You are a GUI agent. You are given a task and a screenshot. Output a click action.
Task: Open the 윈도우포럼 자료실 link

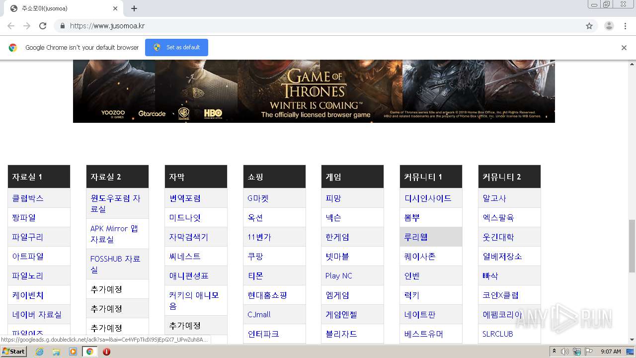coord(115,203)
